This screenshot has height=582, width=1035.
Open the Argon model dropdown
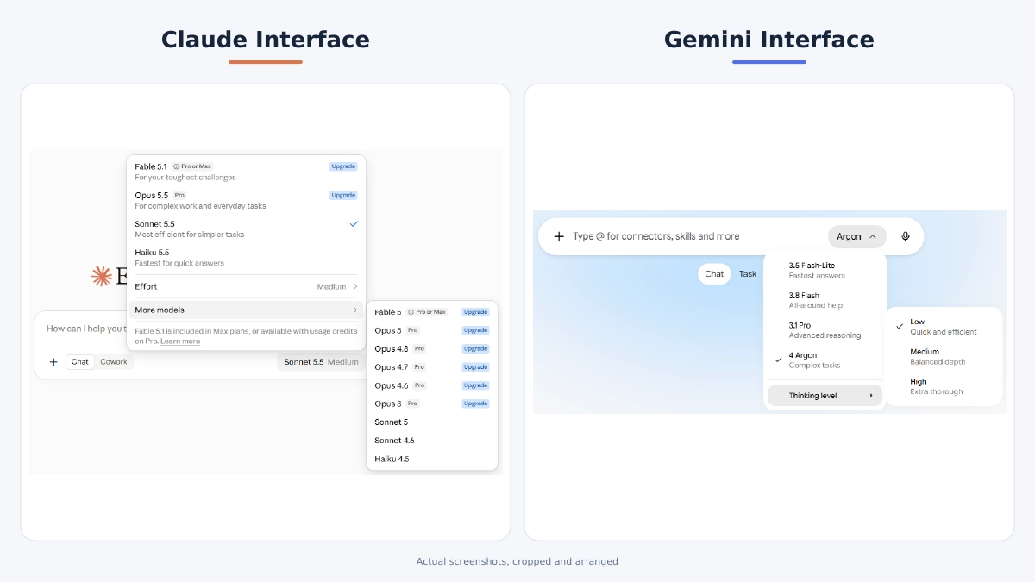tap(857, 236)
